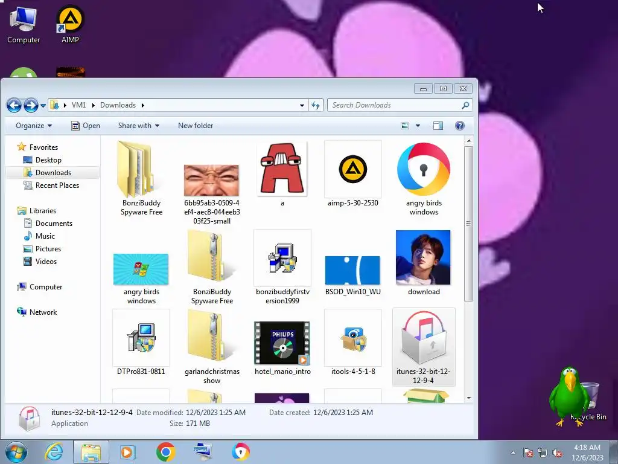Image resolution: width=618 pixels, height=464 pixels.
Task: Click the Open toolbar button
Action: point(86,126)
